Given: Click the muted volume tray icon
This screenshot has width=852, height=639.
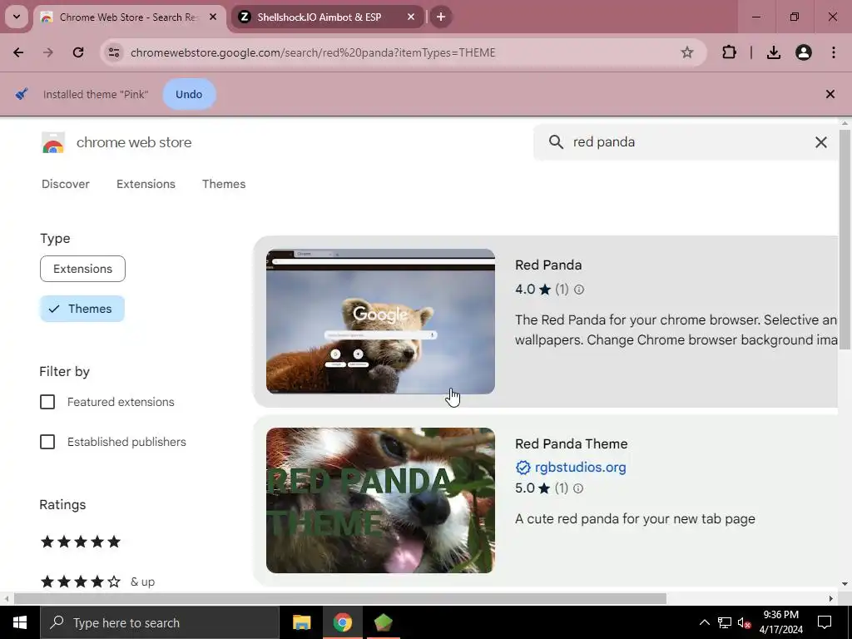Looking at the screenshot, I should click(744, 622).
